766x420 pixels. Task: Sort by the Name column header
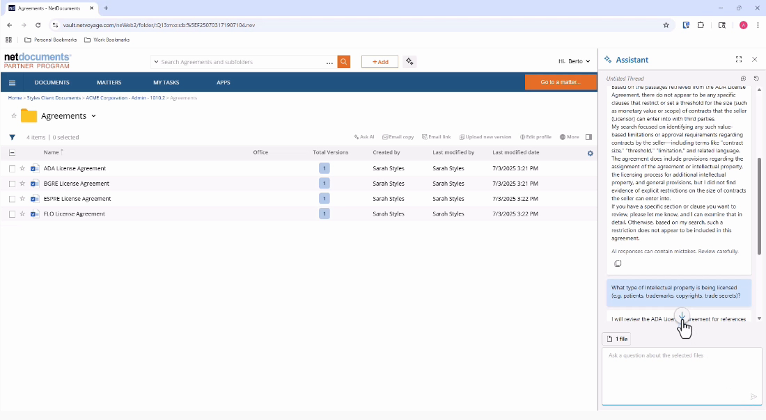click(x=52, y=153)
